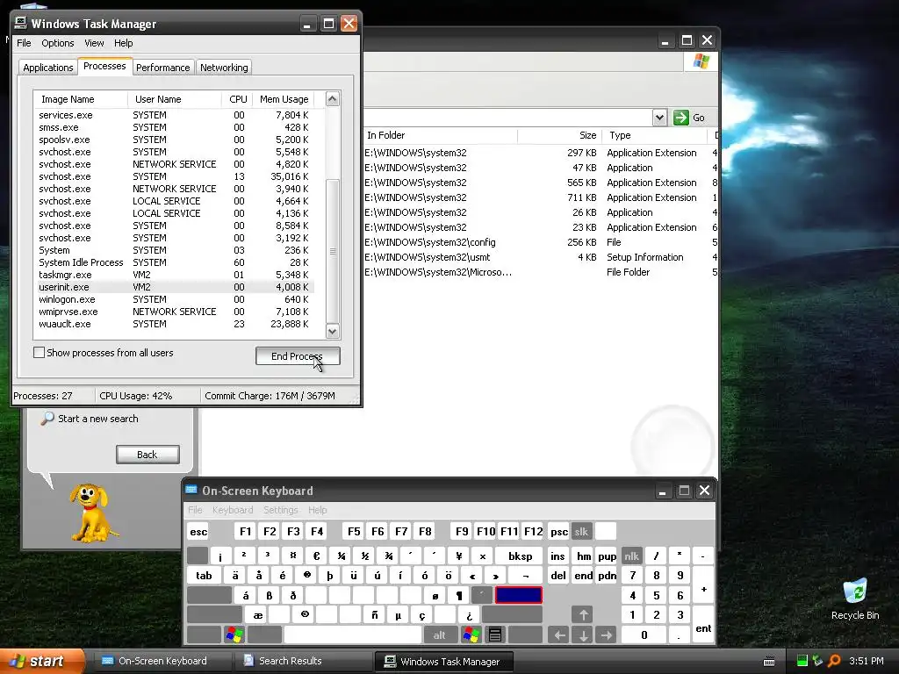Click the highlighted blue key on keyboard

point(518,595)
